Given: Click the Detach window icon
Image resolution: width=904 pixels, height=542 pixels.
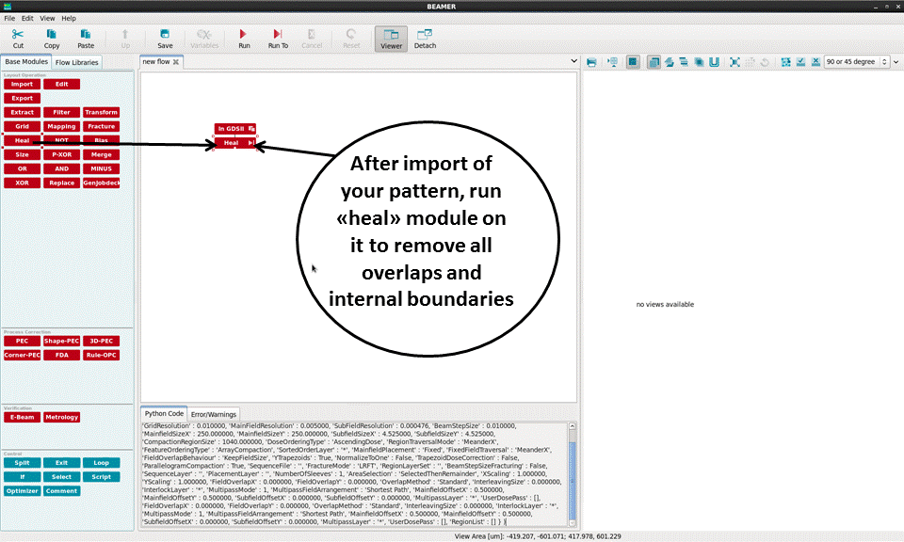Looking at the screenshot, I should pyautogui.click(x=425, y=35).
